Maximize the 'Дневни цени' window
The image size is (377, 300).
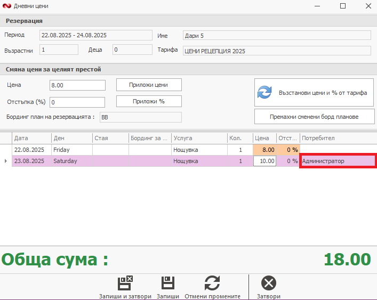[x=343, y=6]
